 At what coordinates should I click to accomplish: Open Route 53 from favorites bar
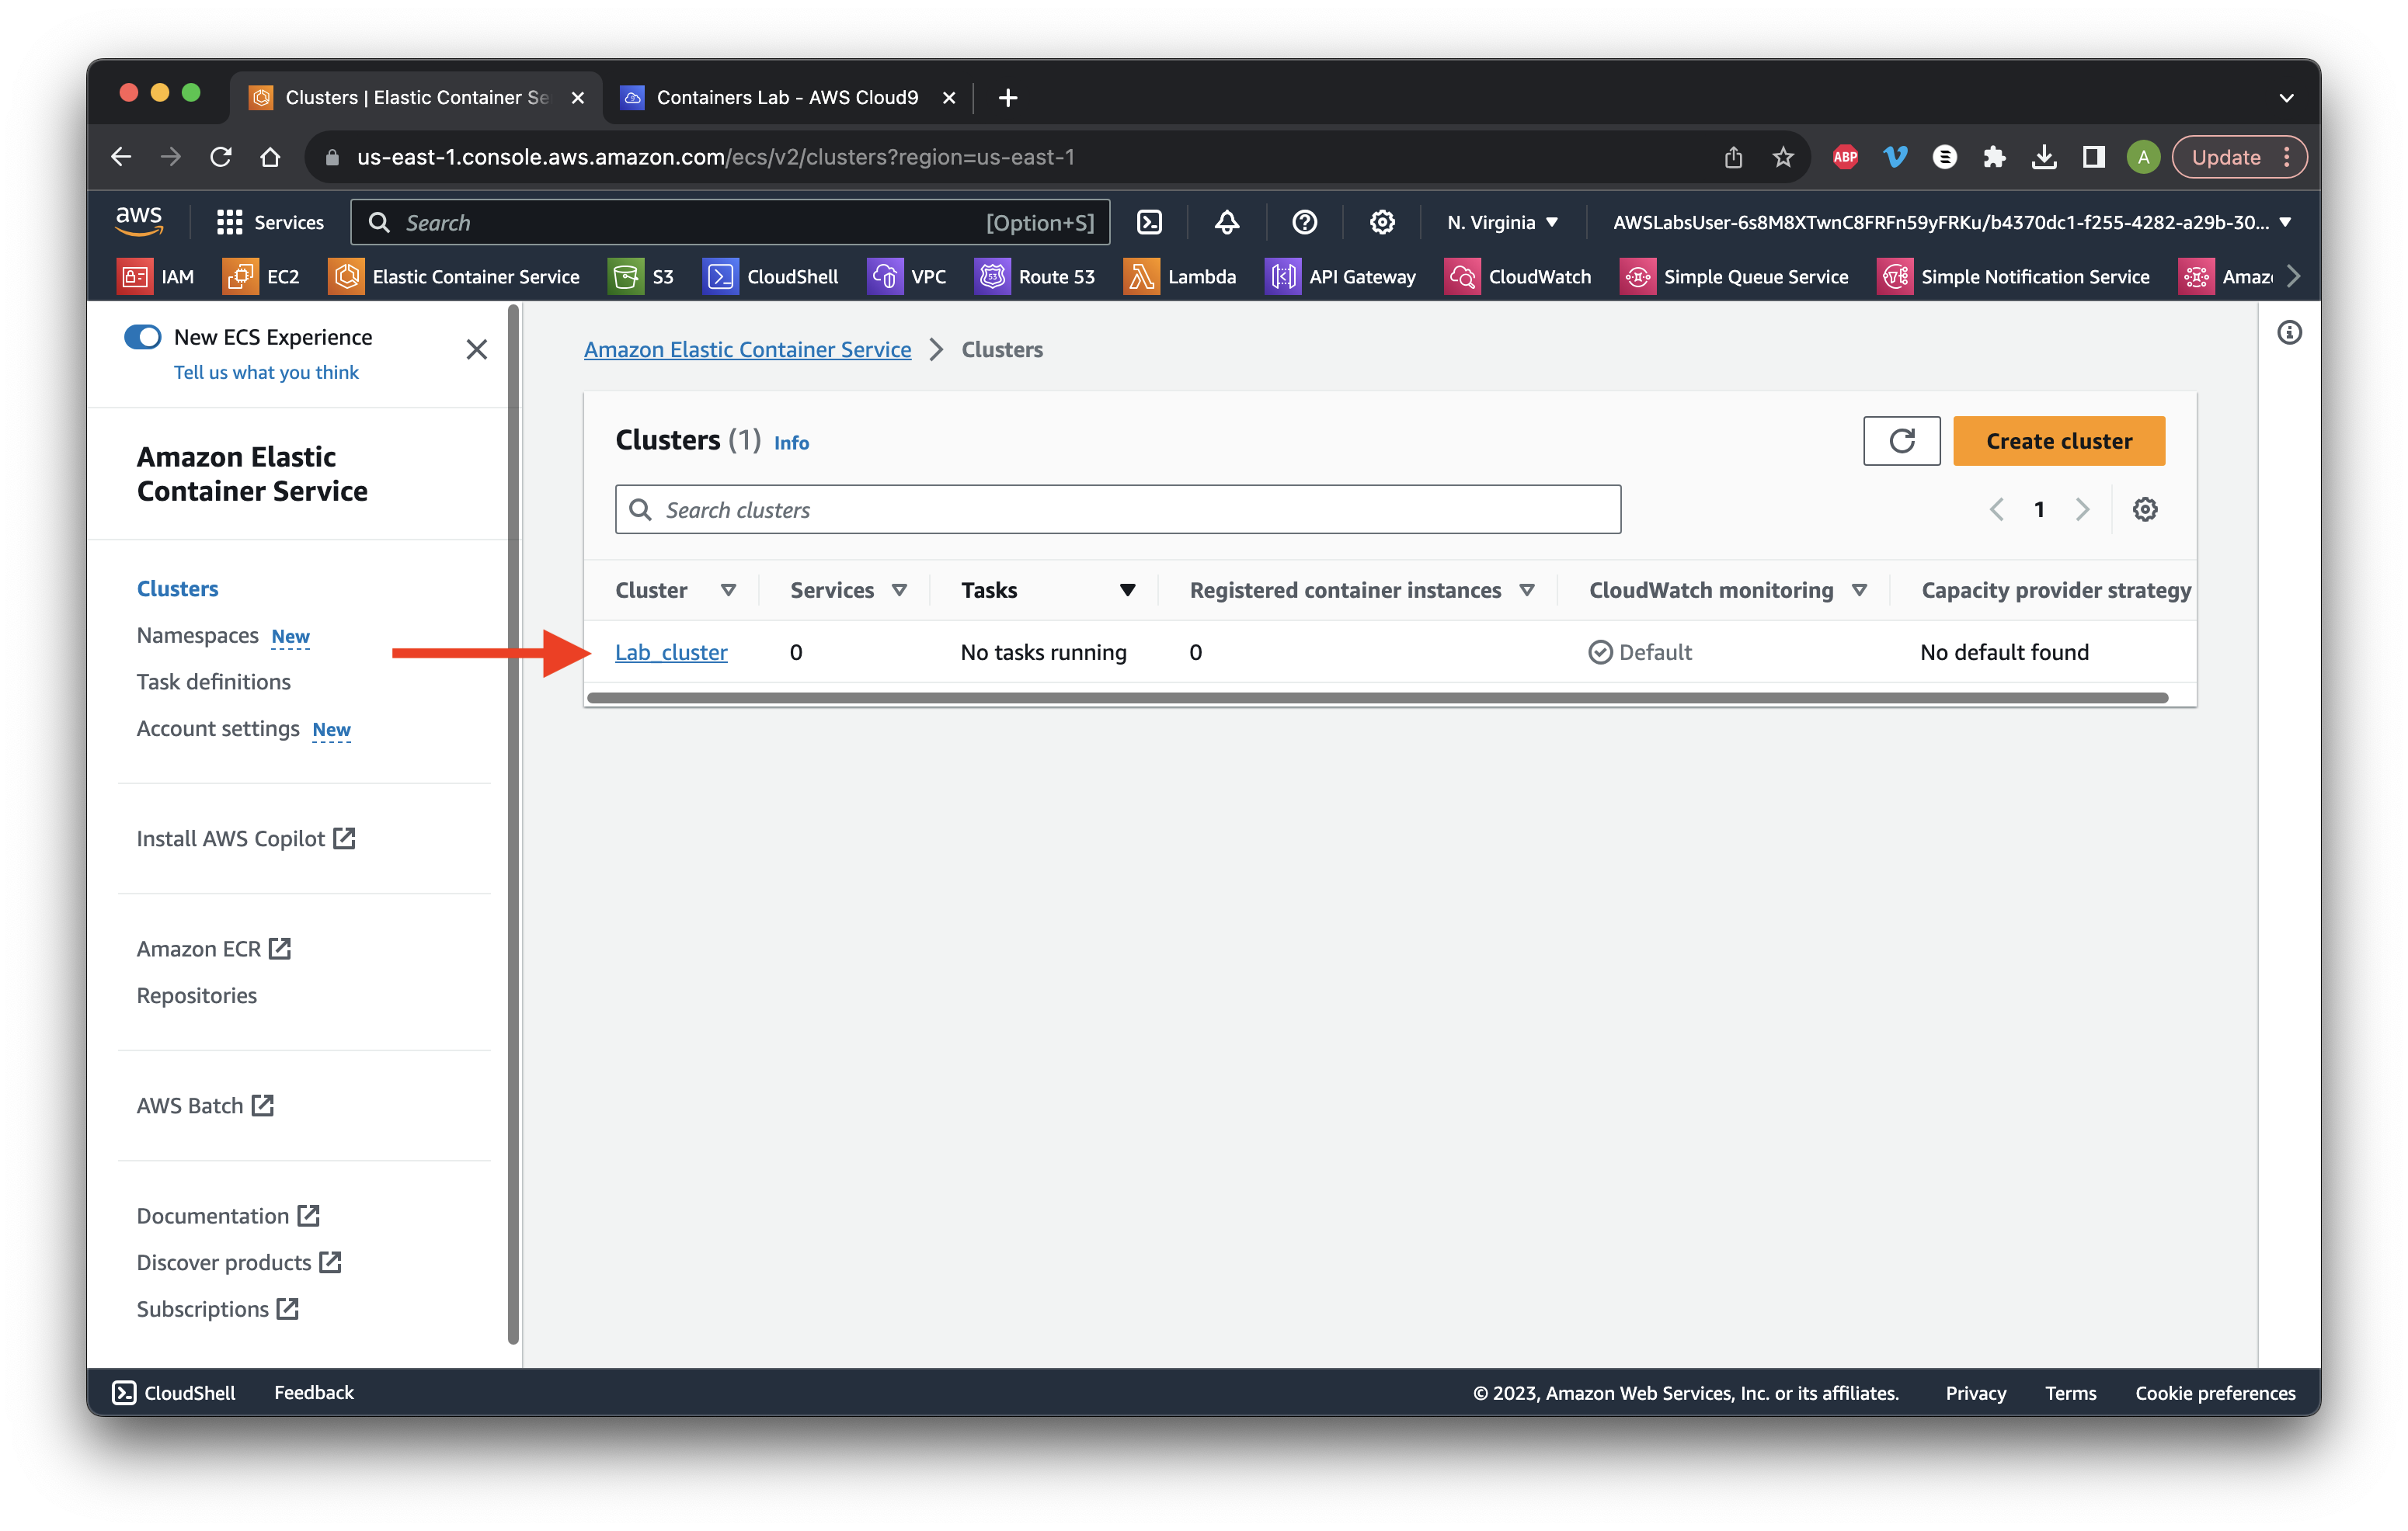(1035, 276)
